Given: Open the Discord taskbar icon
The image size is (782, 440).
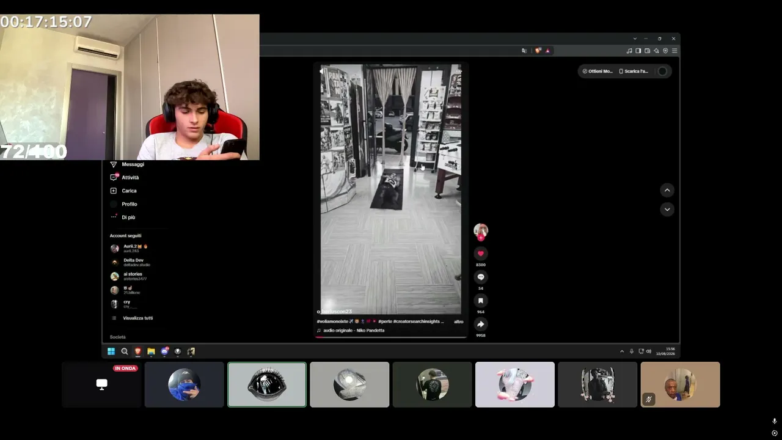Looking at the screenshot, I should pos(164,351).
